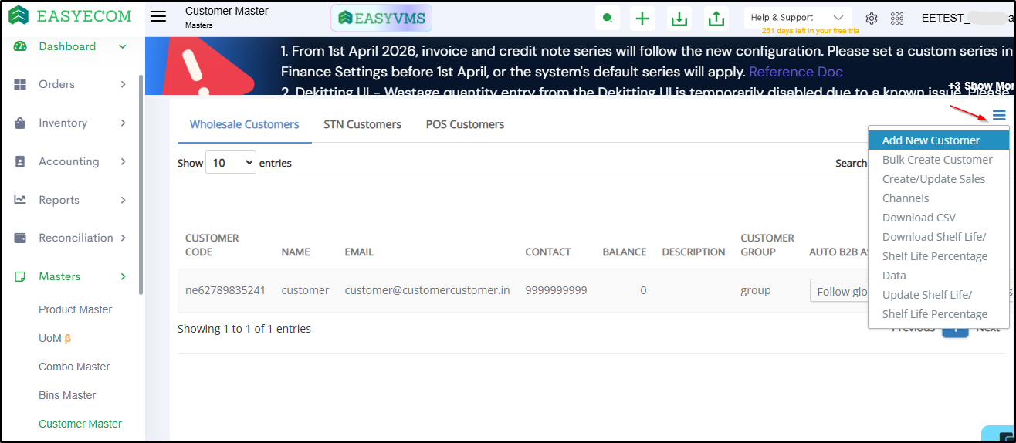1016x443 pixels.
Task: Open the Reference Doc link
Action: click(x=795, y=72)
